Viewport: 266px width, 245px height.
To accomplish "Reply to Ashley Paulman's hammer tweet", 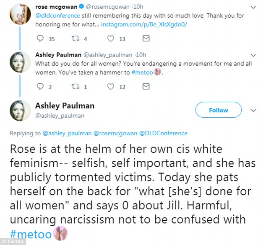I will pos(41,87).
